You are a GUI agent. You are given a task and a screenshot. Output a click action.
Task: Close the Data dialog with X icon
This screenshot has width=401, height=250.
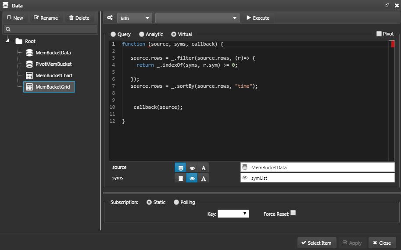point(397,5)
